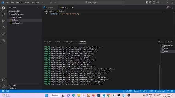The width and height of the screenshot is (175, 98).
Task: Select the cmd terminal instance
Action: pyautogui.click(x=168, y=48)
